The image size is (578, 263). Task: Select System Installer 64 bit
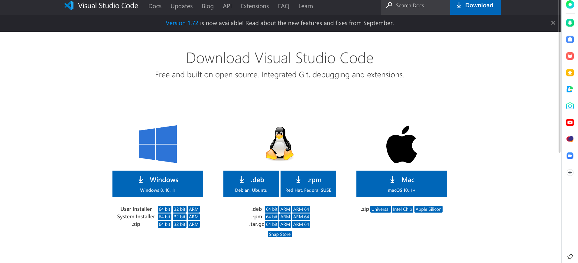pos(164,217)
